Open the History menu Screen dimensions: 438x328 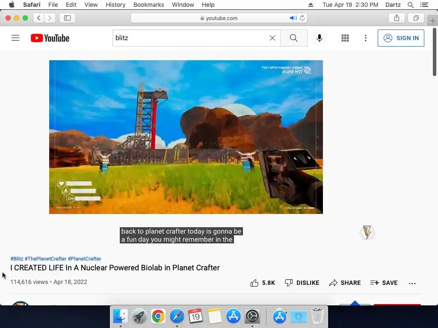pyautogui.click(x=115, y=5)
